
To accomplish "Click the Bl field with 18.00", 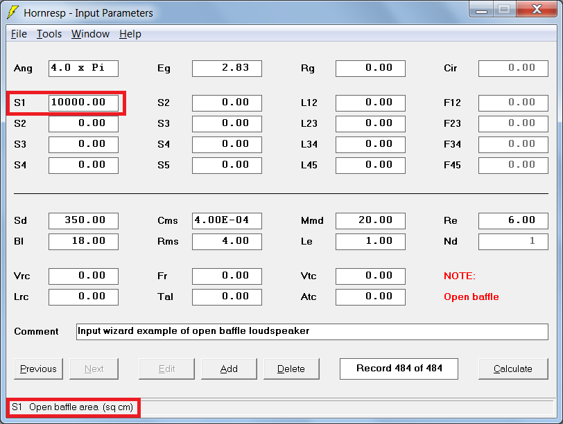I will (x=83, y=241).
